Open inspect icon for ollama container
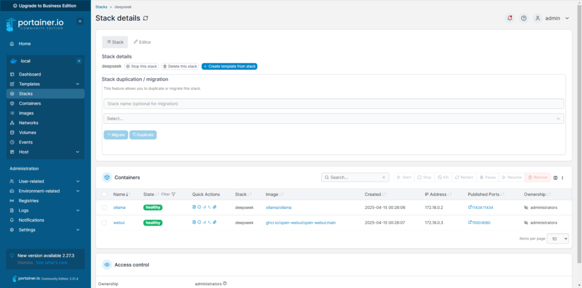The image size is (582, 288). [199, 207]
